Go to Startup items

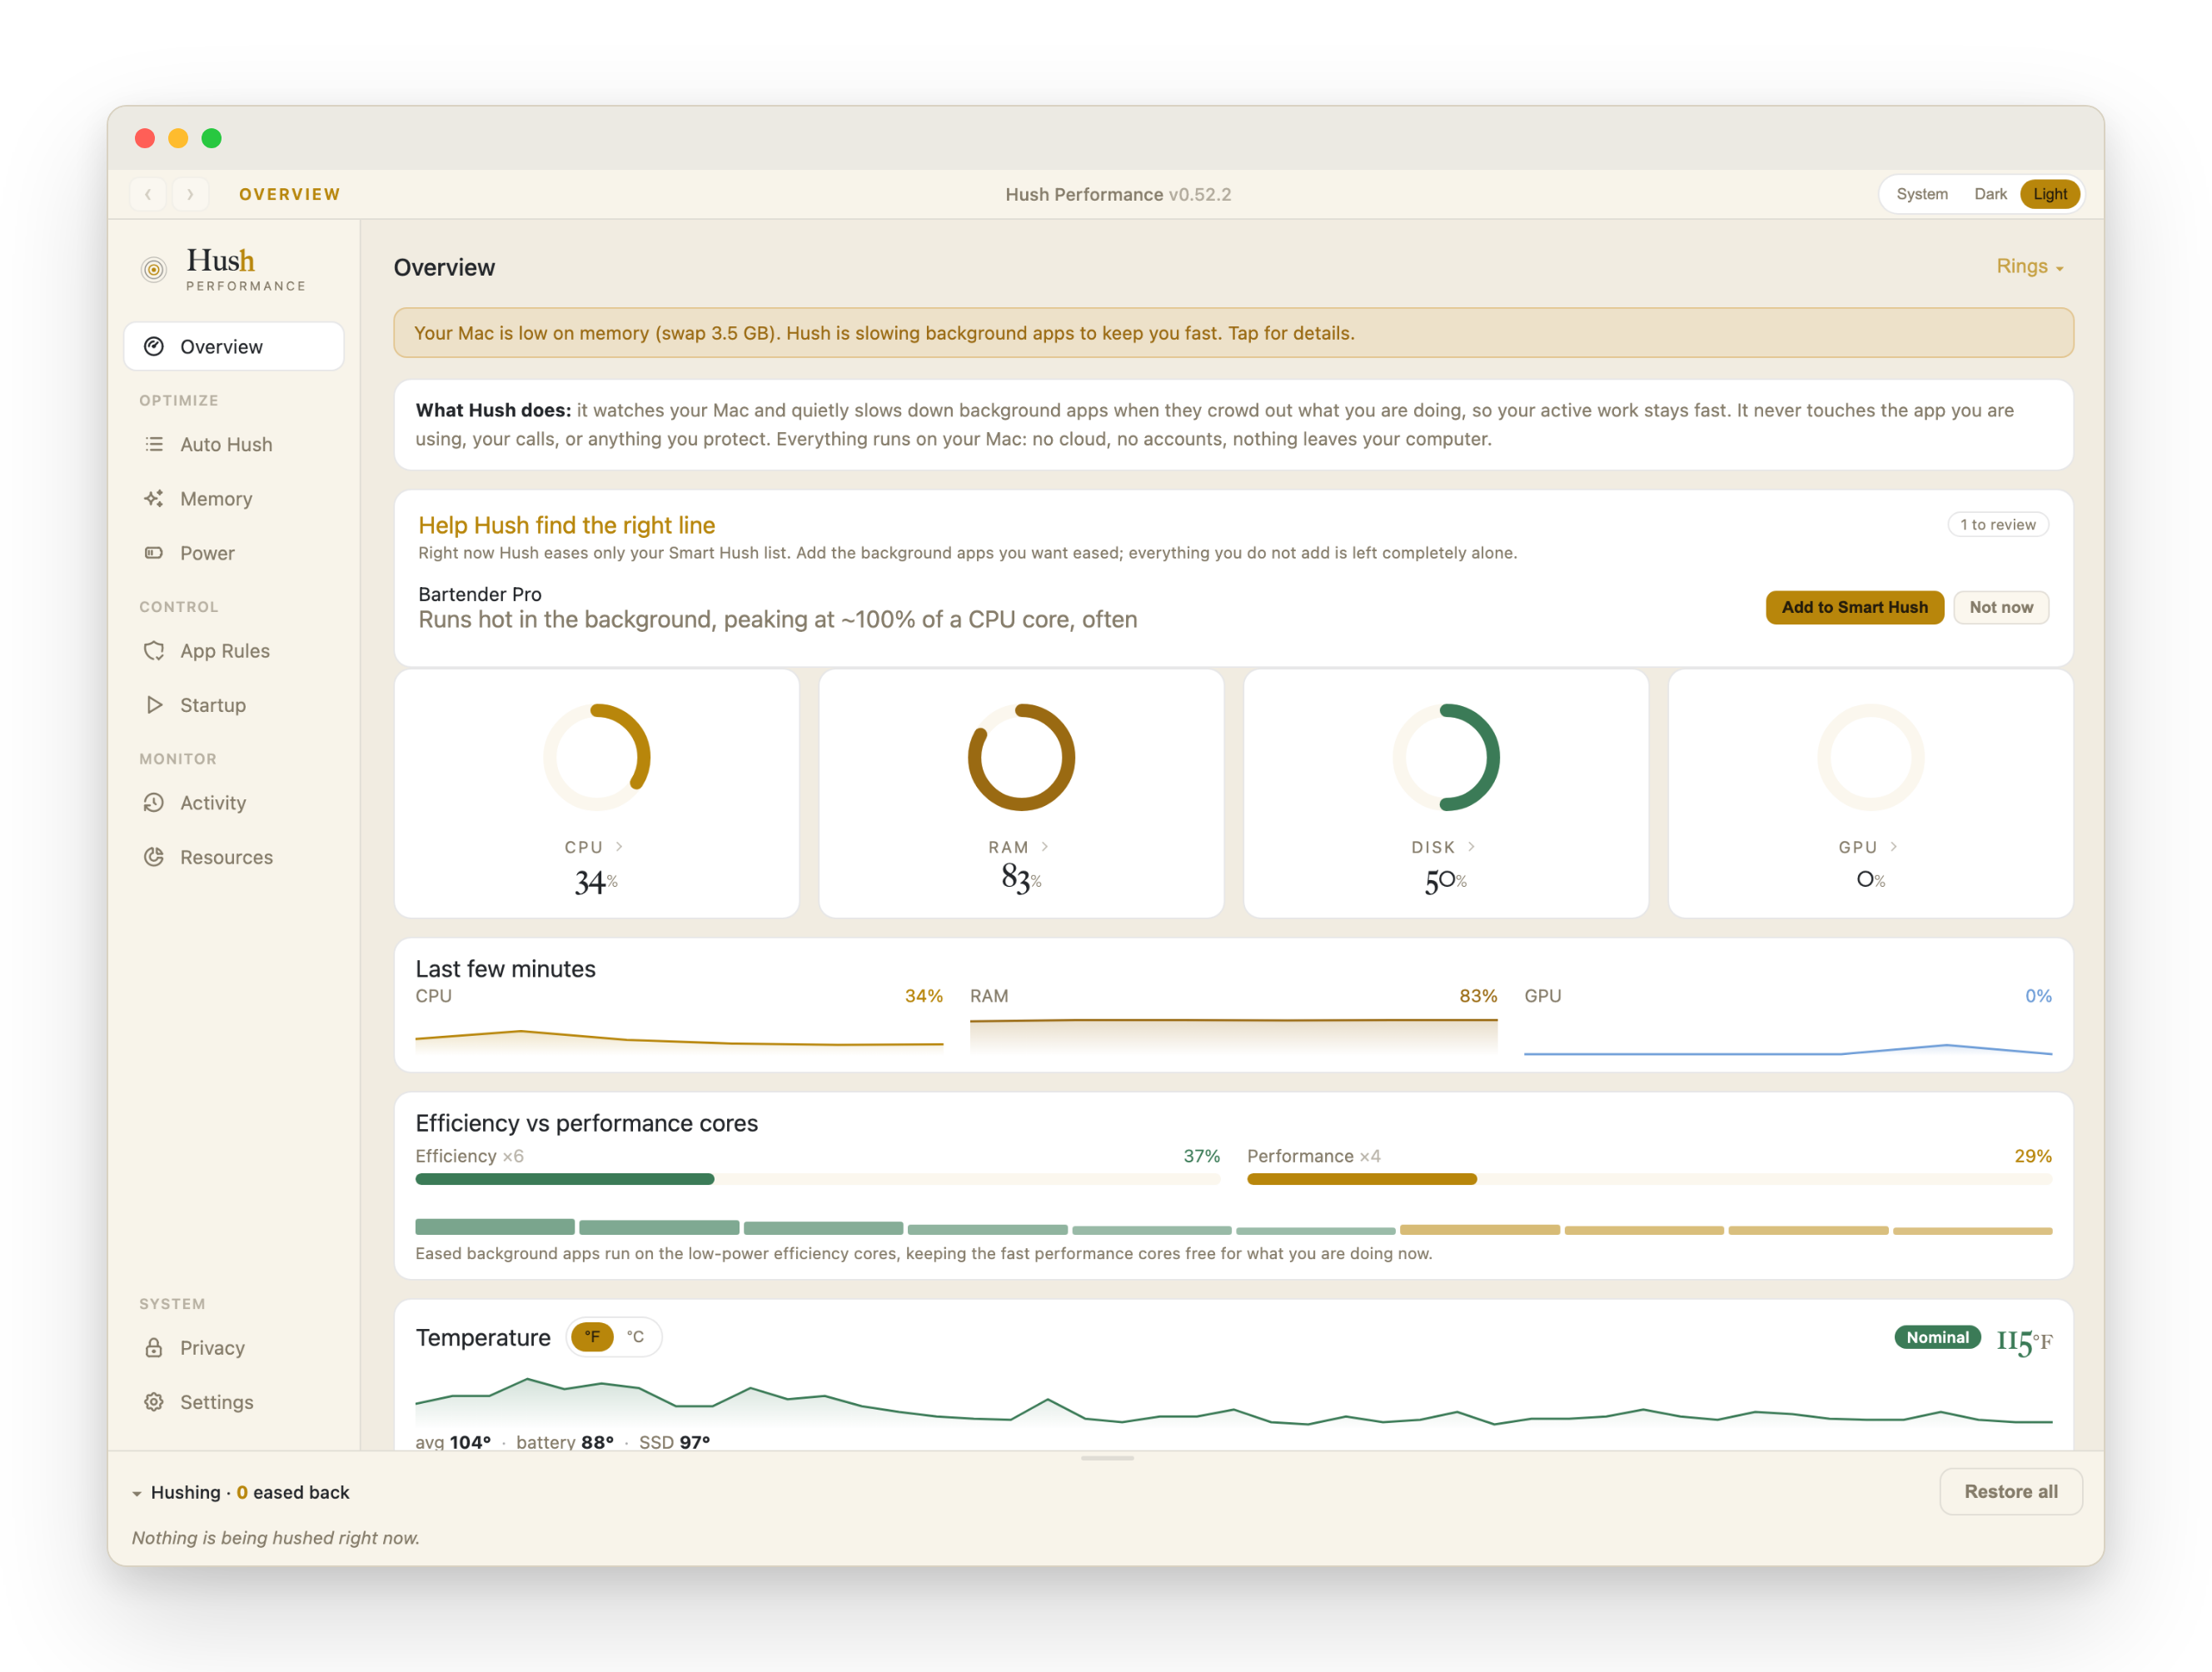pyautogui.click(x=234, y=705)
